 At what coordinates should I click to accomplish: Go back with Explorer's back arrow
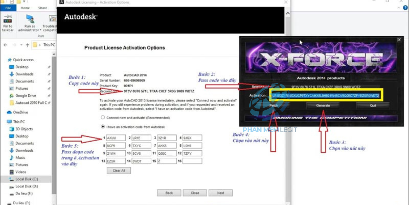[x=5, y=45]
